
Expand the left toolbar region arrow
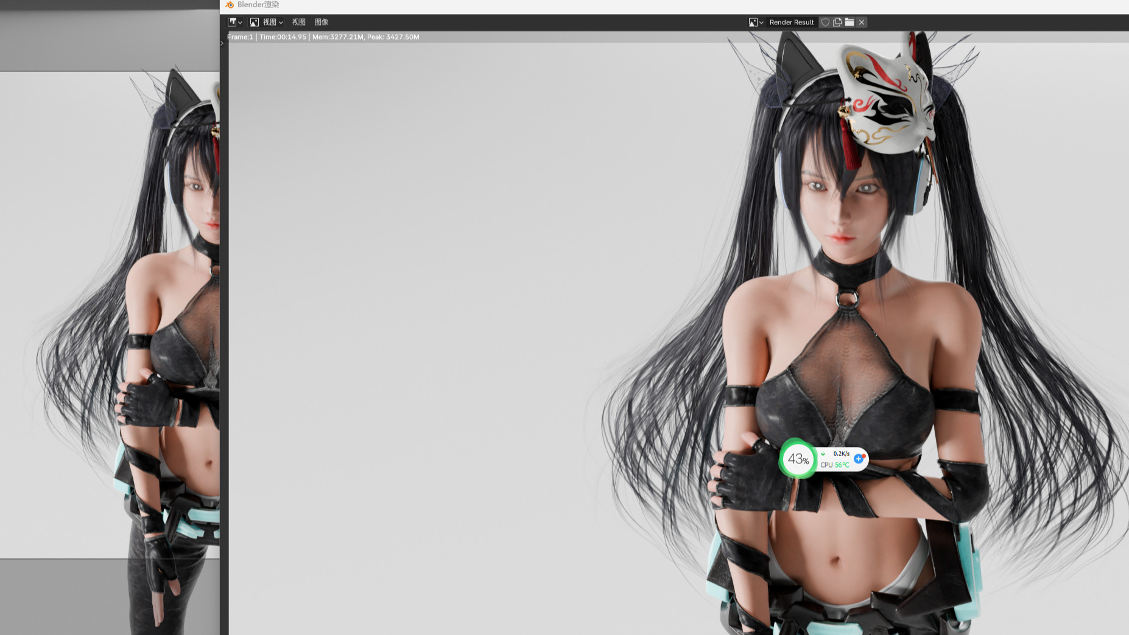[x=222, y=43]
